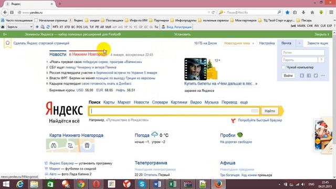Switch news to в Нижнем Новгороде
Viewport: 336px width, 189px height.
(88, 54)
